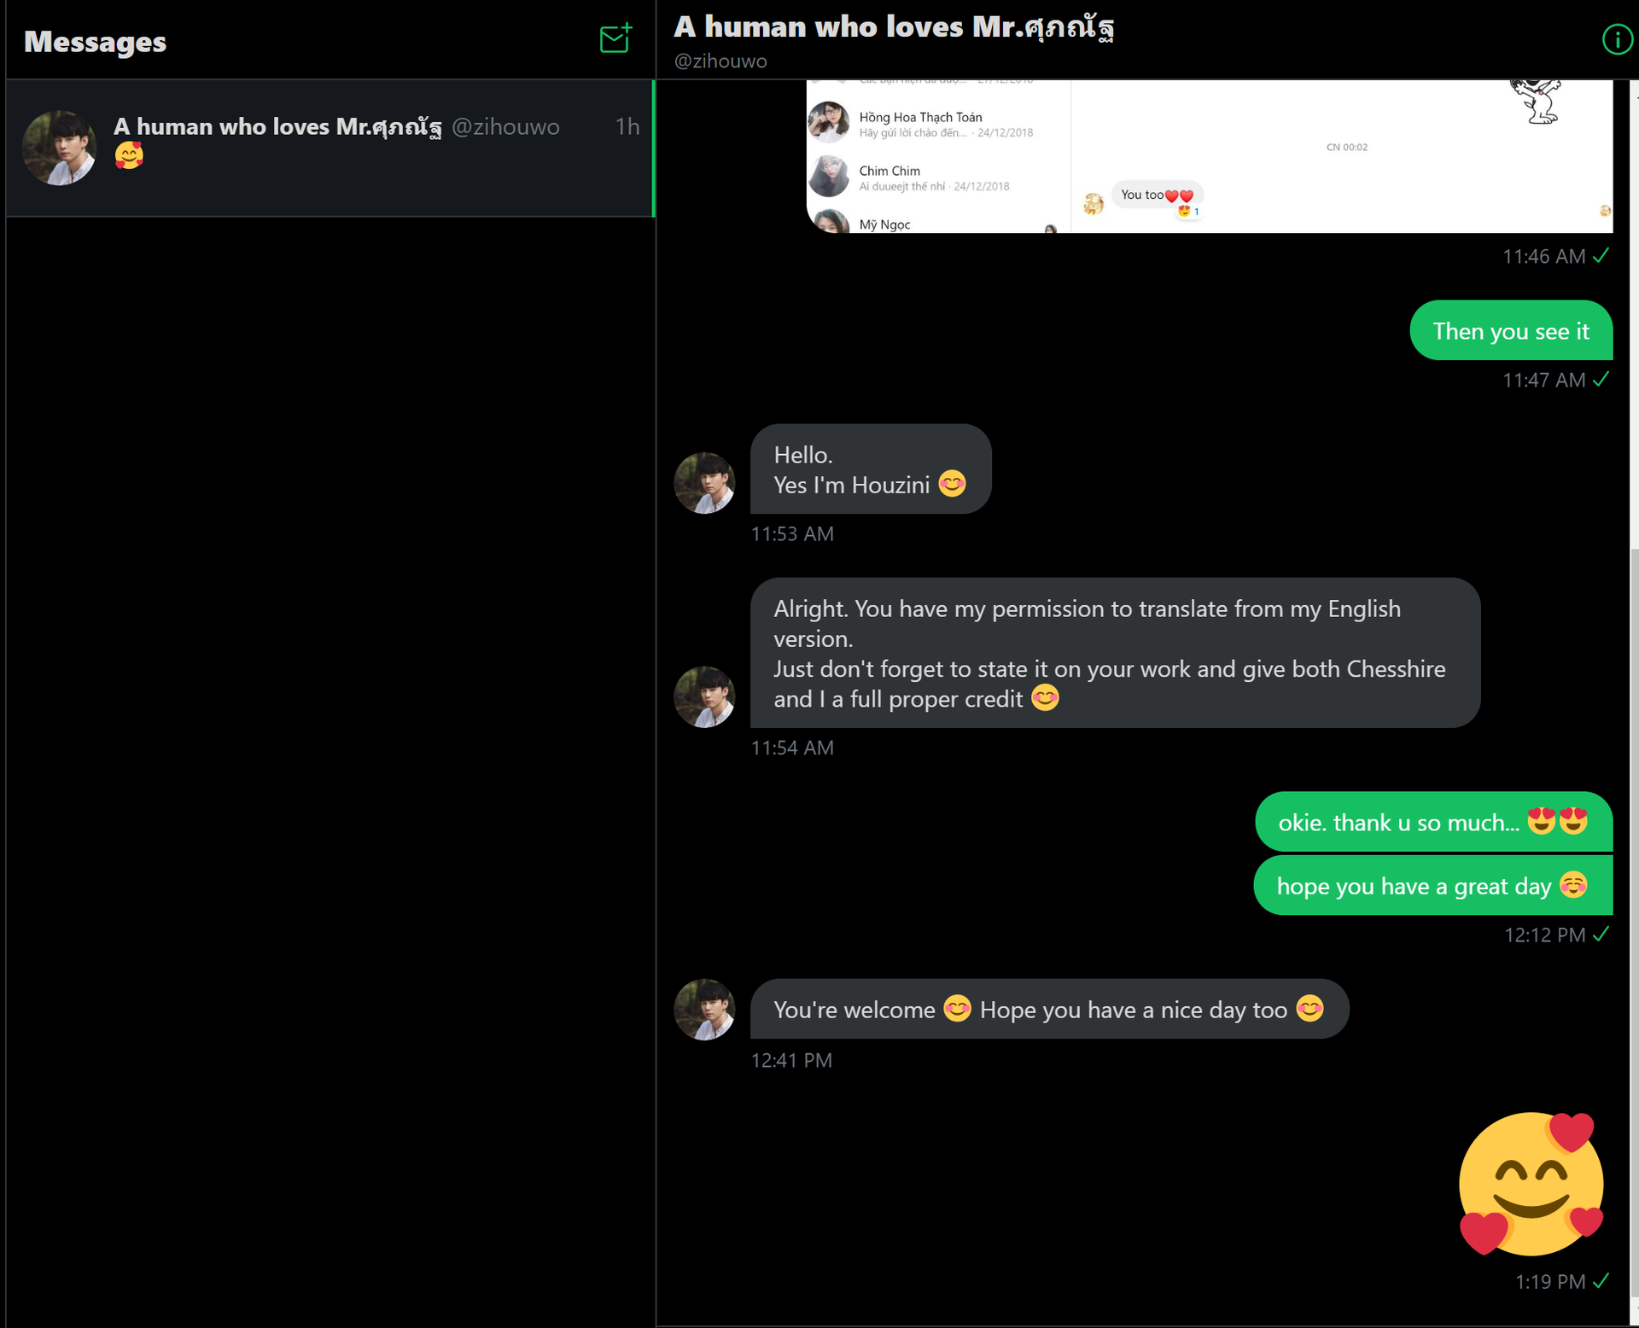The height and width of the screenshot is (1328, 1639).
Task: Open avatar next to Hello Houzini message
Action: pos(704,483)
